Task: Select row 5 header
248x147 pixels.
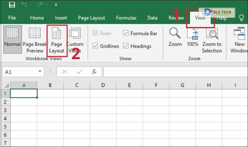Action: click(x=6, y=126)
